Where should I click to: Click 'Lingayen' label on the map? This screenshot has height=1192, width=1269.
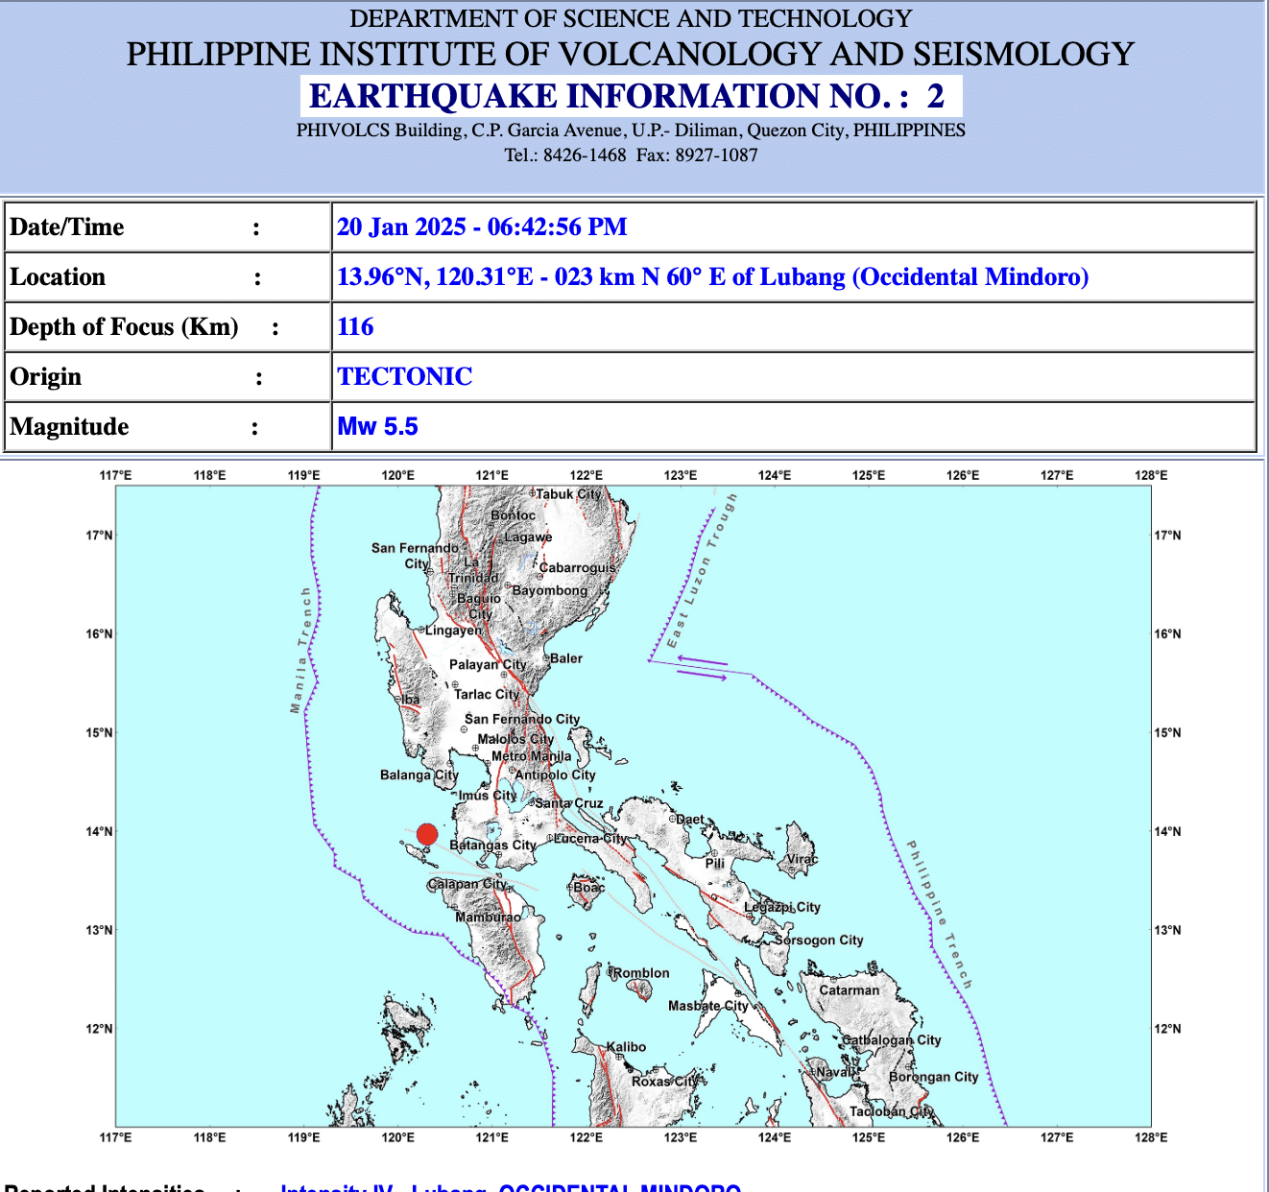point(454,631)
